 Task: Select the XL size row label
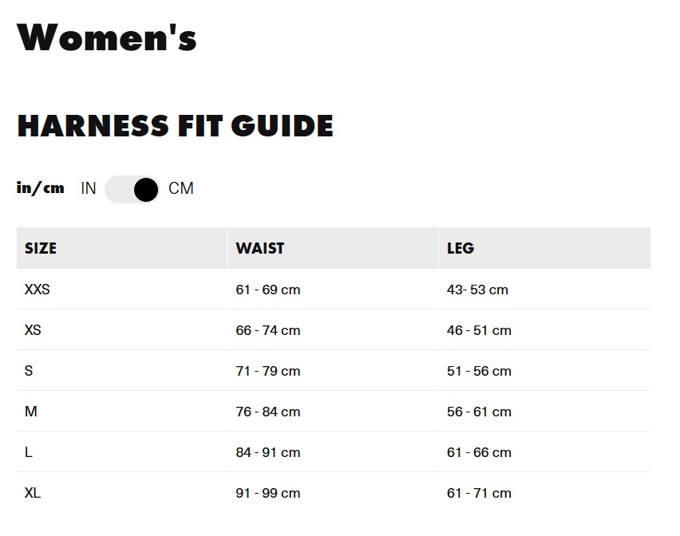point(33,493)
